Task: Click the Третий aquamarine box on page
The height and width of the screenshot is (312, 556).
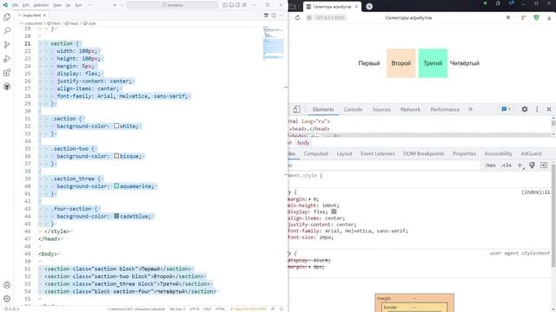Action: tap(433, 63)
